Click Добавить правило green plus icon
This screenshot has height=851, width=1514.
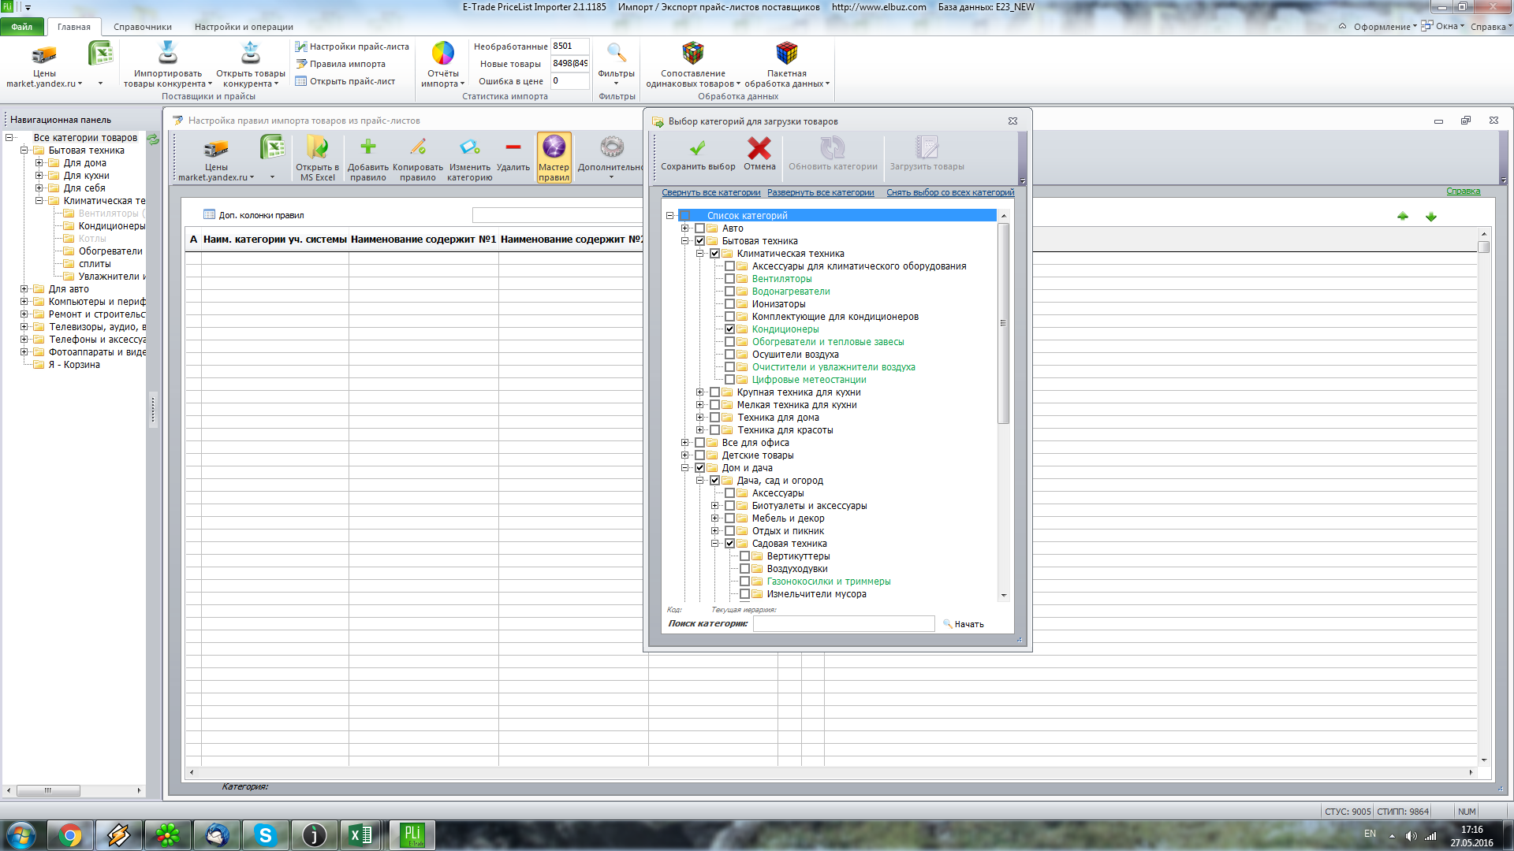pos(368,147)
